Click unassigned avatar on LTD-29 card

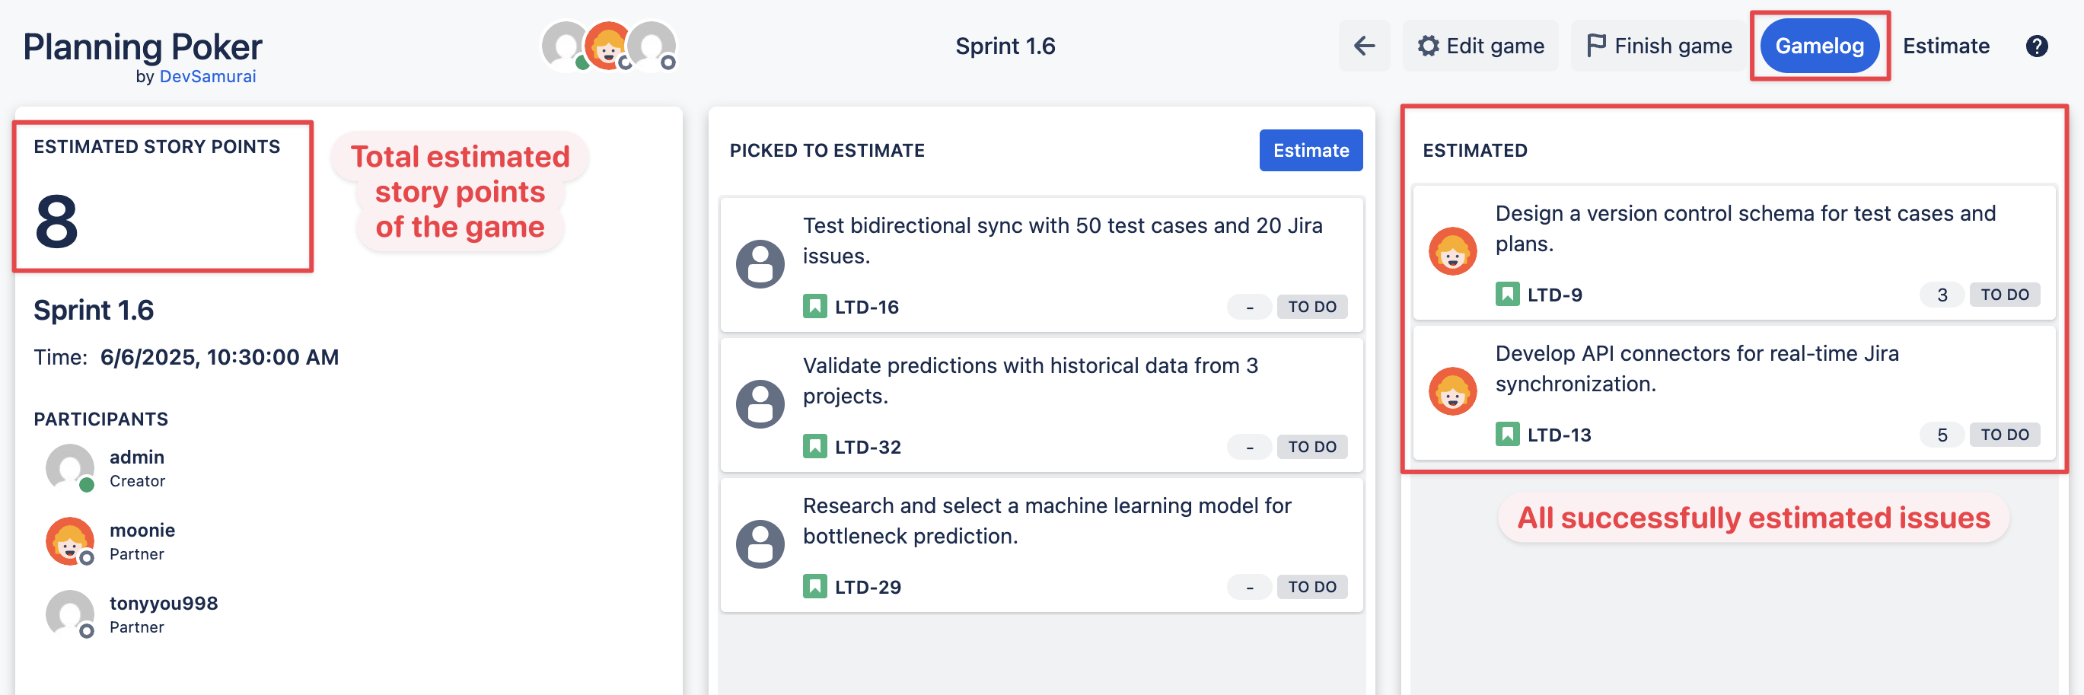click(x=760, y=544)
